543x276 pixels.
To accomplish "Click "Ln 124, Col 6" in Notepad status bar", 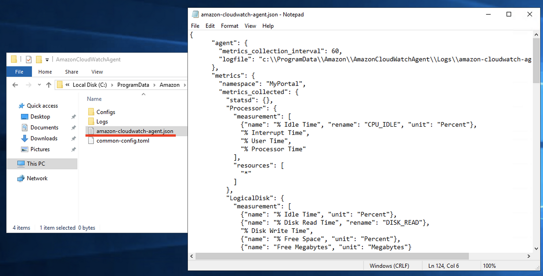I will click(443, 266).
